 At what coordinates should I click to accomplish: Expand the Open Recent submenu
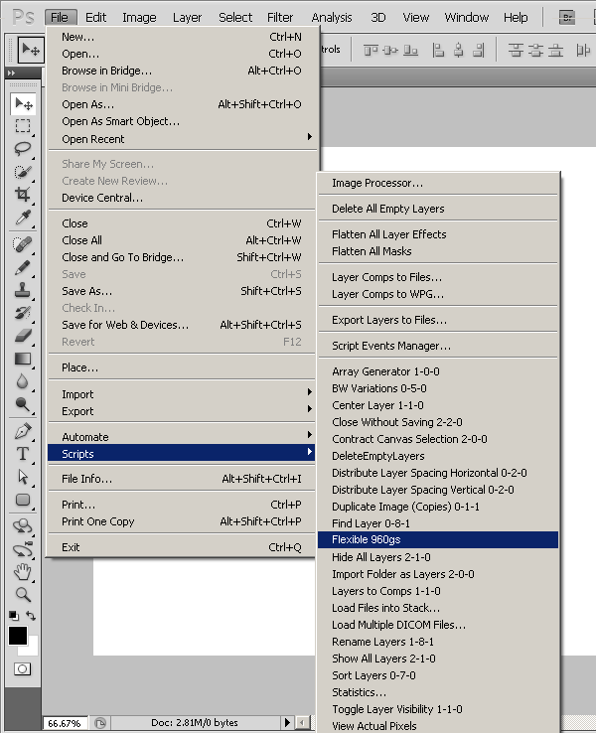click(183, 139)
